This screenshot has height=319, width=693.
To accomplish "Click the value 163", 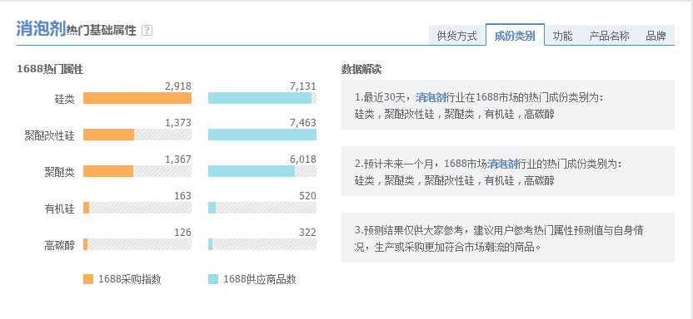I will (x=182, y=195).
